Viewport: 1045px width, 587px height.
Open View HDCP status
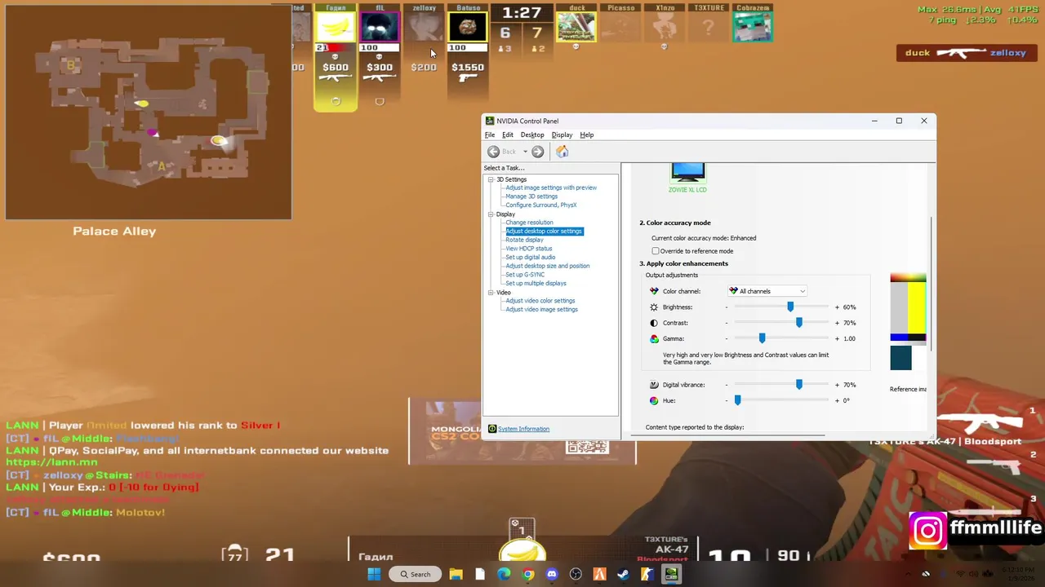click(529, 249)
